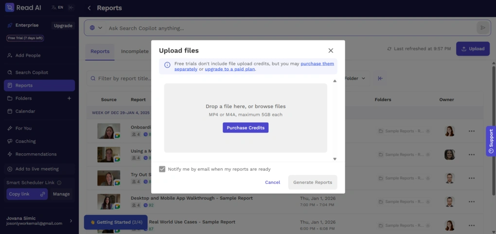This screenshot has width=496, height=234.
Task: Click the page scrollbar up arrow
Action: click(x=494, y=64)
